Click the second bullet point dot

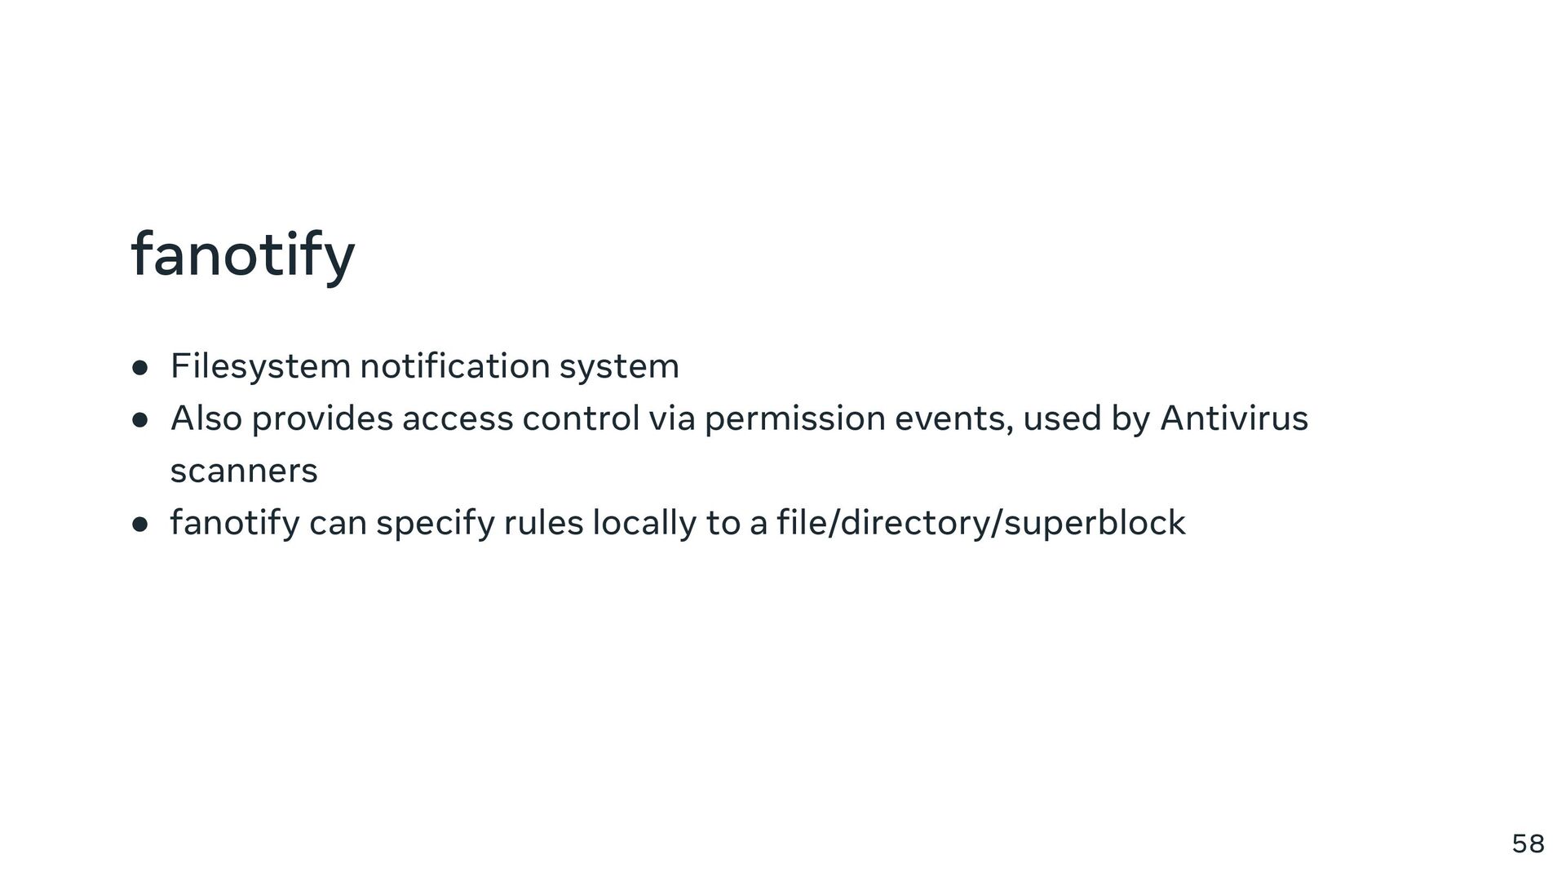click(140, 420)
